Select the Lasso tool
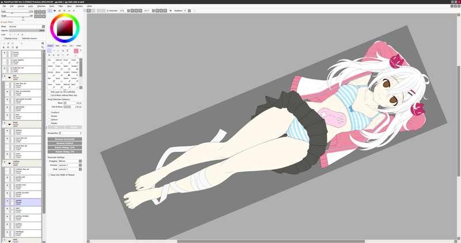461x243 pixels. [54, 51]
